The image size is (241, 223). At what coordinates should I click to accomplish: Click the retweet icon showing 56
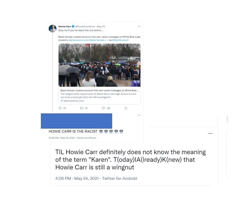[x=82, y=108]
